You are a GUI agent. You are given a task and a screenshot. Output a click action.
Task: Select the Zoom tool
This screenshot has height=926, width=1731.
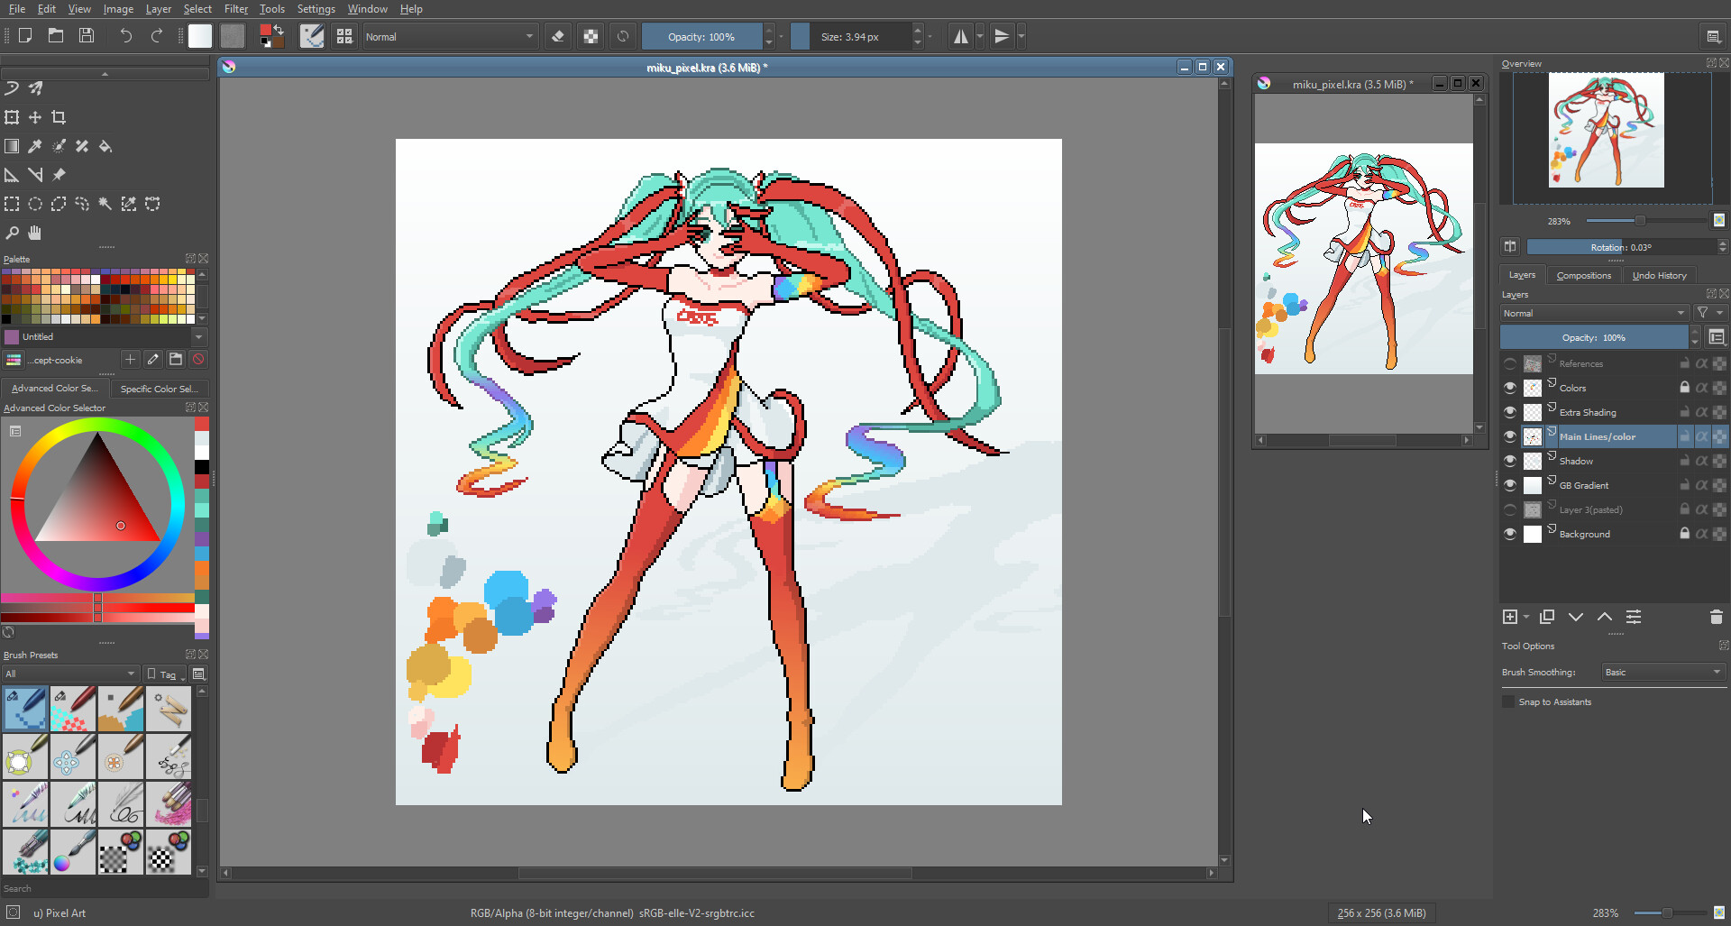12,233
